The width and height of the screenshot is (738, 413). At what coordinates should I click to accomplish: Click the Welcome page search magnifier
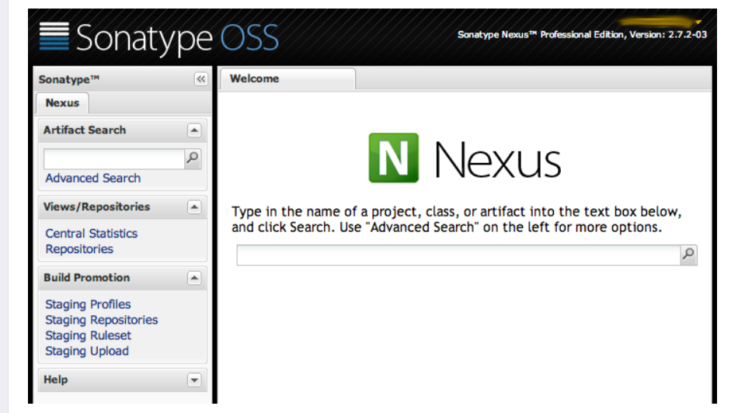tap(688, 255)
